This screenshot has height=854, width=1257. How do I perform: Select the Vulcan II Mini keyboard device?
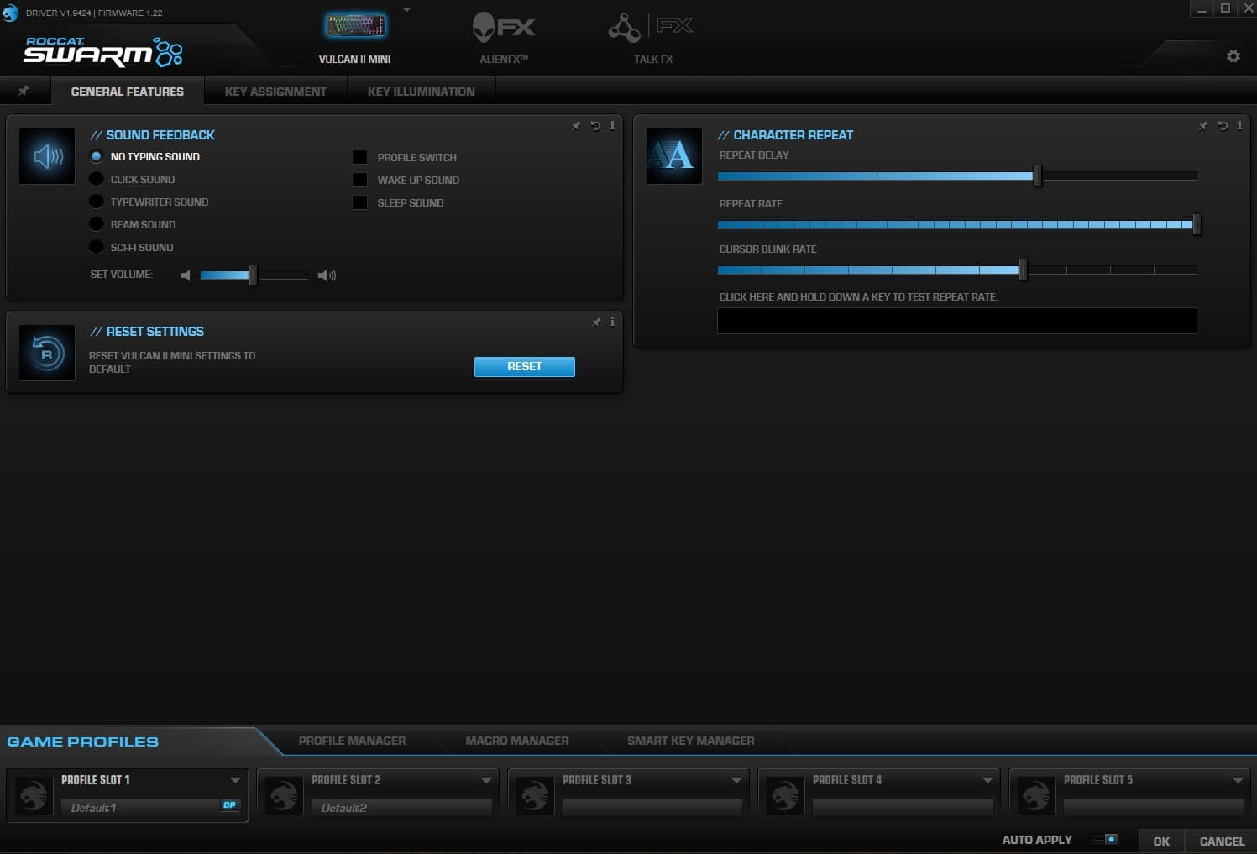pyautogui.click(x=355, y=38)
